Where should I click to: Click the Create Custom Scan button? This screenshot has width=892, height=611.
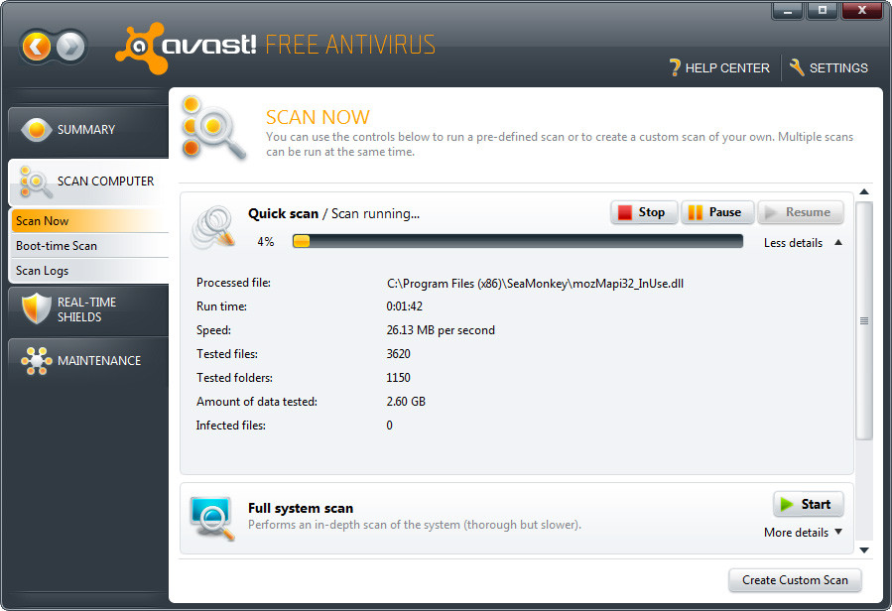pyautogui.click(x=795, y=580)
